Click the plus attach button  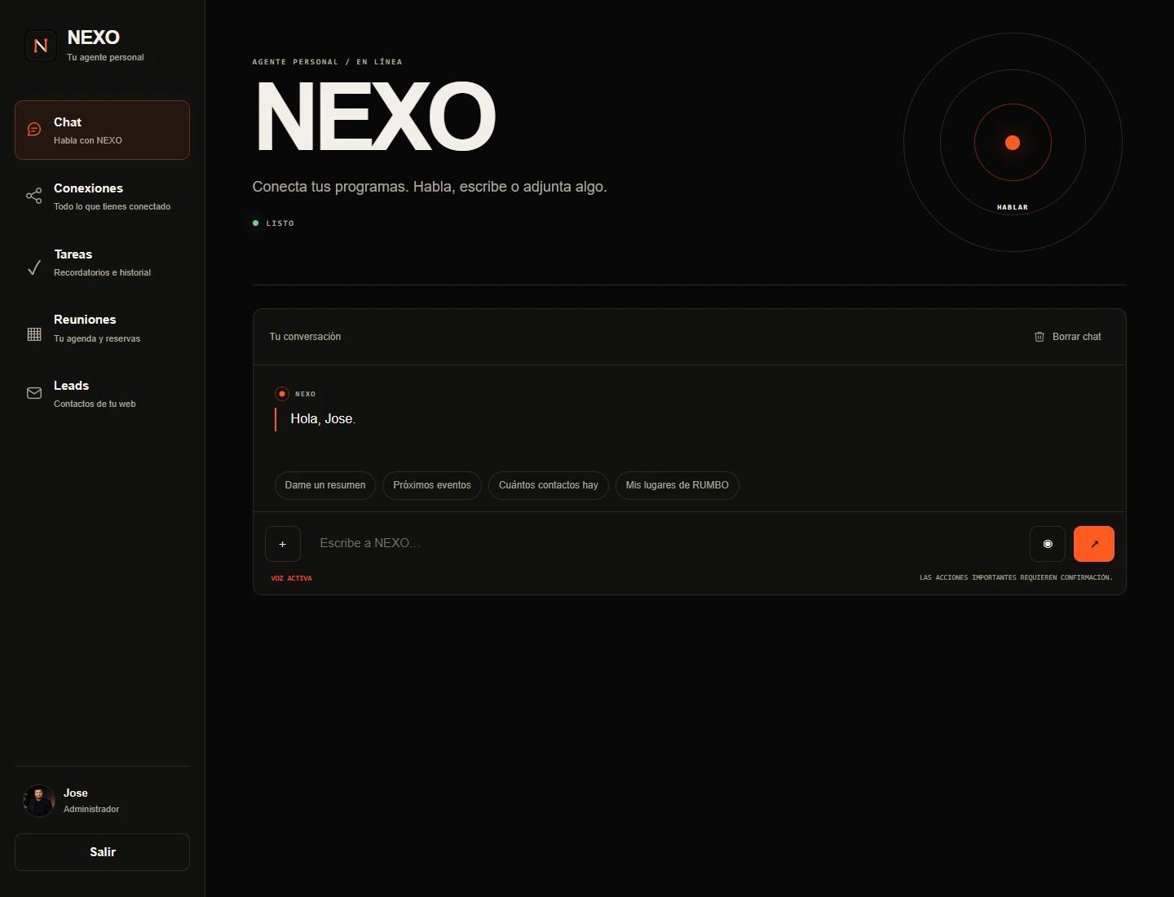coord(283,544)
